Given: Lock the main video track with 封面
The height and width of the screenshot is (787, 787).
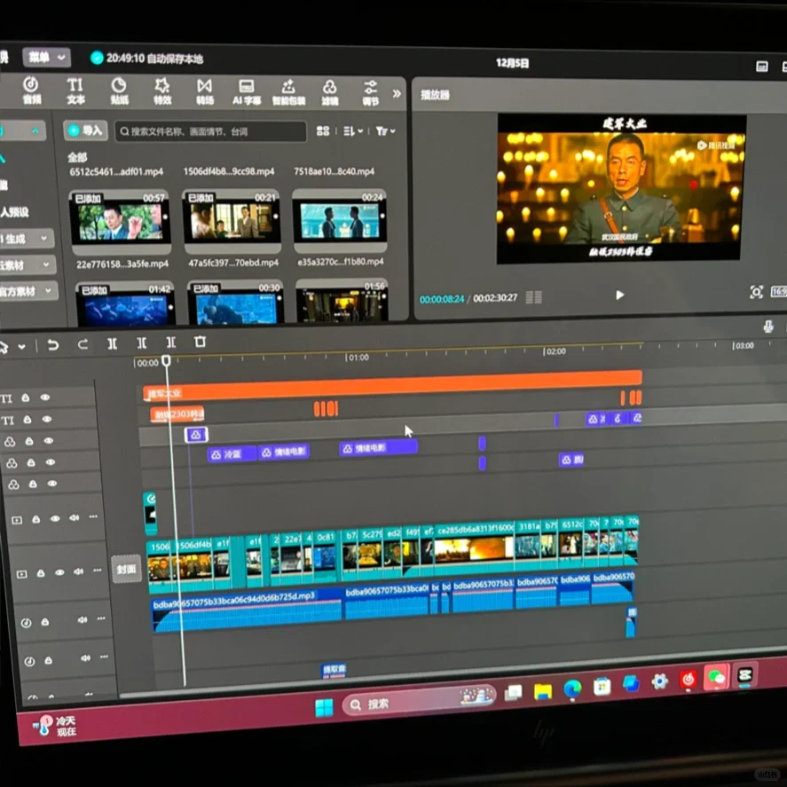Looking at the screenshot, I should [x=41, y=573].
